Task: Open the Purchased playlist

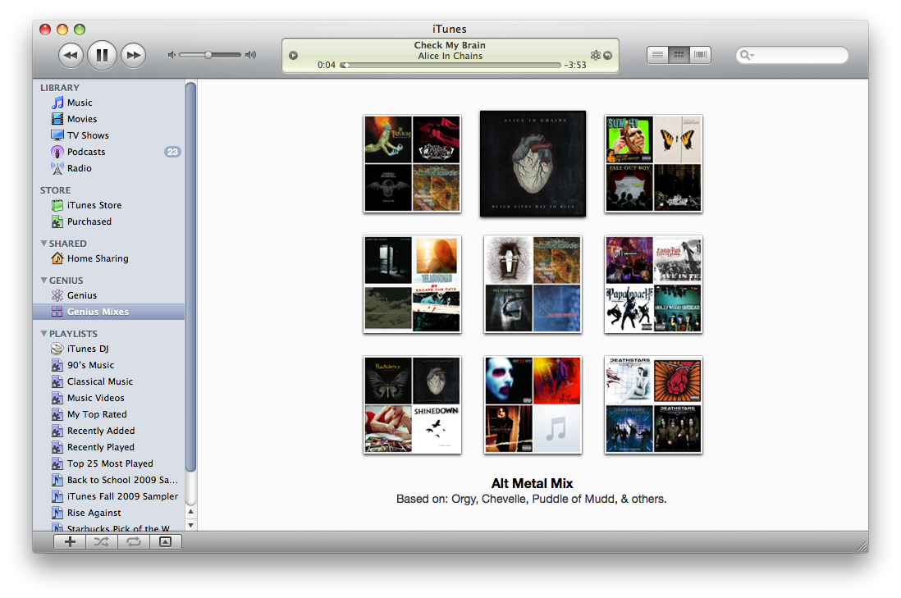Action: click(x=109, y=221)
